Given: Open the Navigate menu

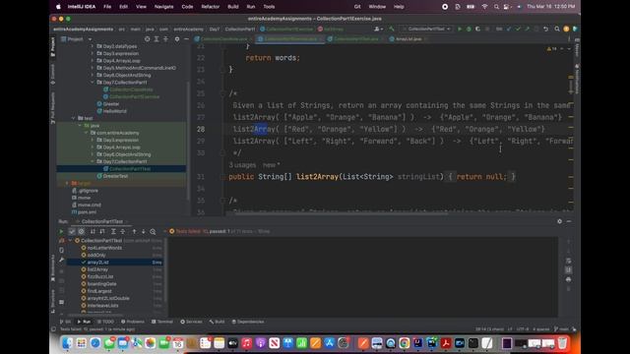Looking at the screenshot, I should coord(164,7).
